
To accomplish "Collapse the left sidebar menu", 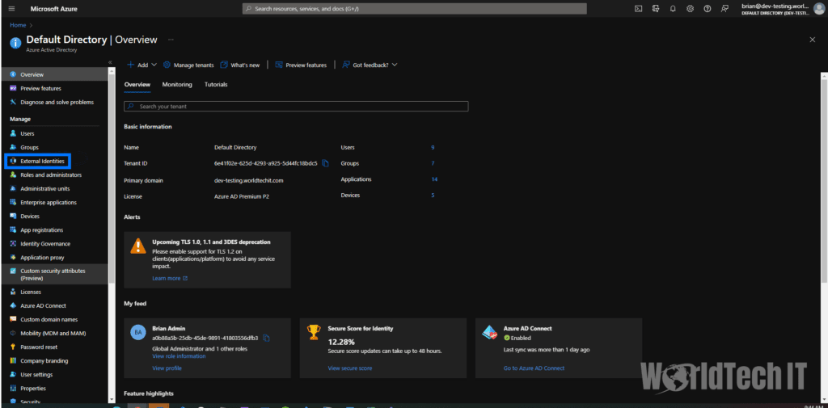I will (x=110, y=62).
